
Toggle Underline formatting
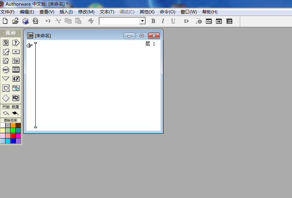click(173, 21)
